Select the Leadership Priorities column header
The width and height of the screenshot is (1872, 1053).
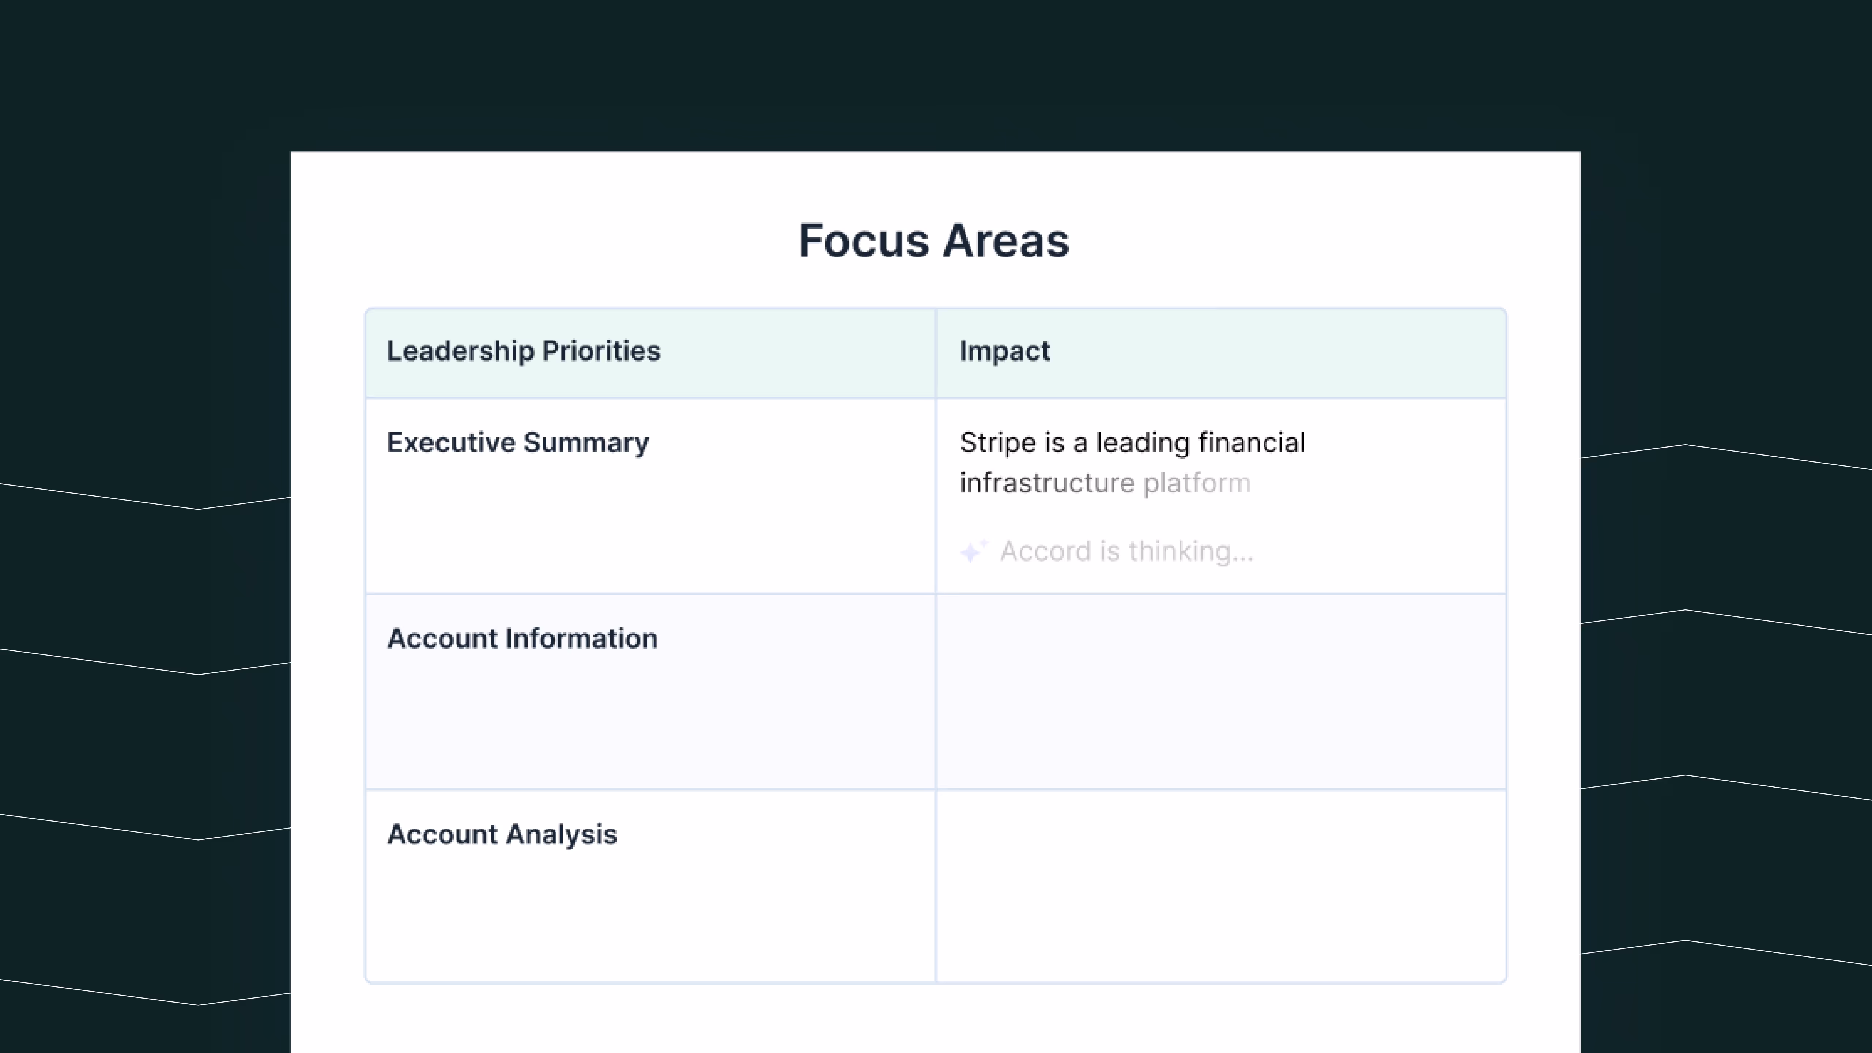(x=523, y=351)
